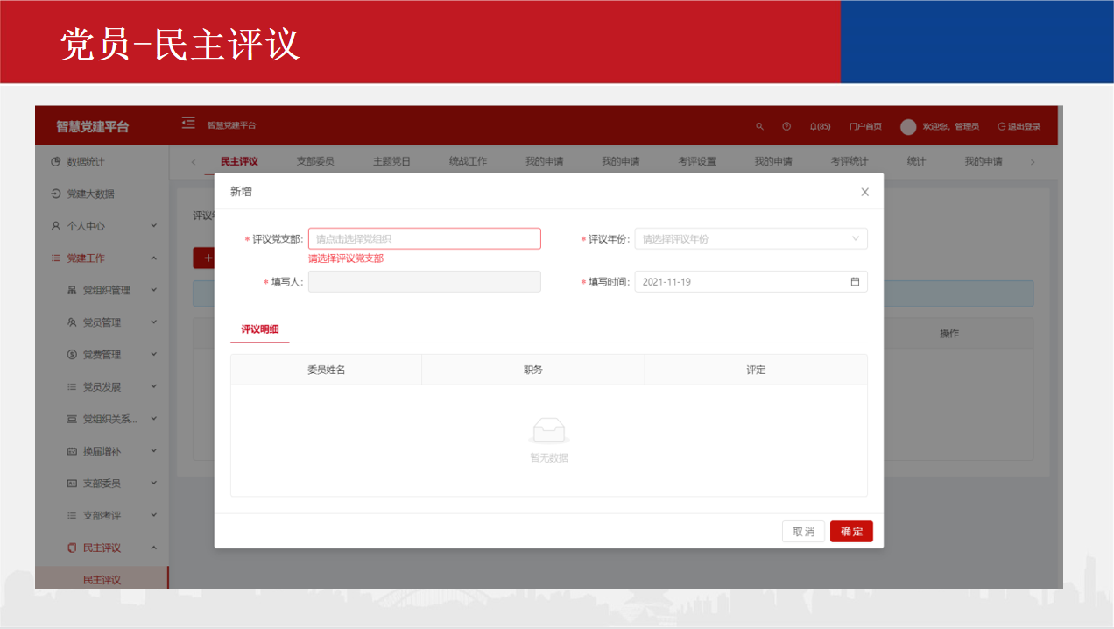This screenshot has width=1114, height=629.
Task: Open the help question mark icon
Action: click(786, 127)
